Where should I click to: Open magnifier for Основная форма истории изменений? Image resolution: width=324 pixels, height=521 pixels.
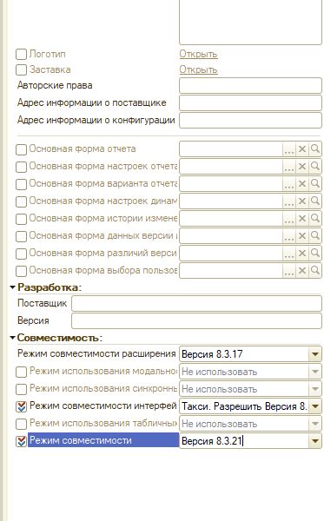(314, 218)
